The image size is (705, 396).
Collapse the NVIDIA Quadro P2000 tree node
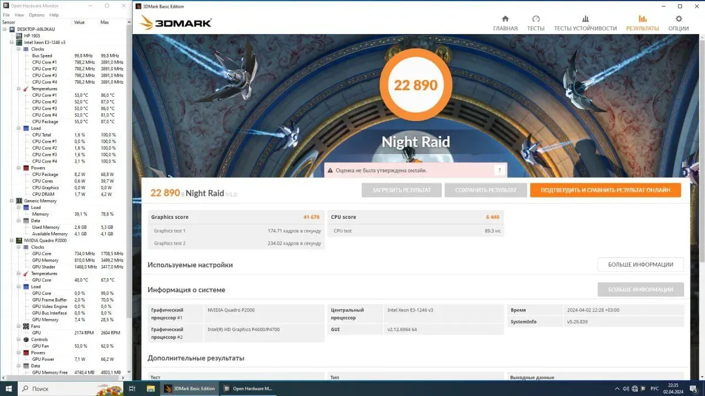pyautogui.click(x=12, y=241)
